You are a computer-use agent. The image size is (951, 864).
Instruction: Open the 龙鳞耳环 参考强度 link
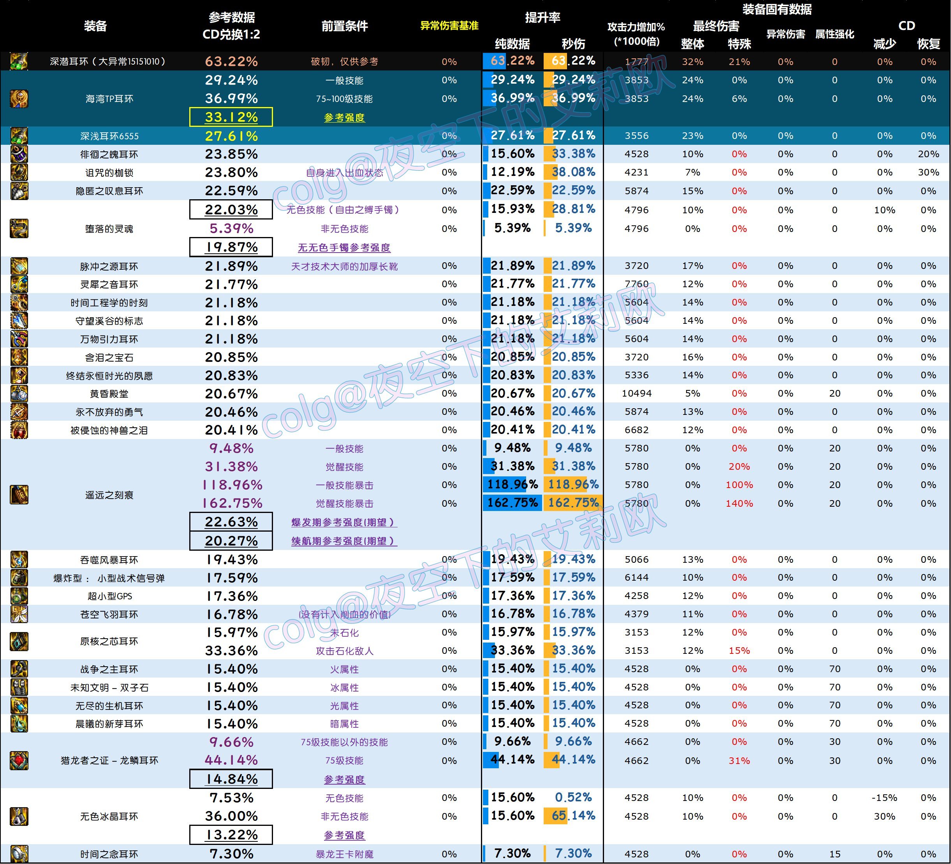tap(344, 780)
